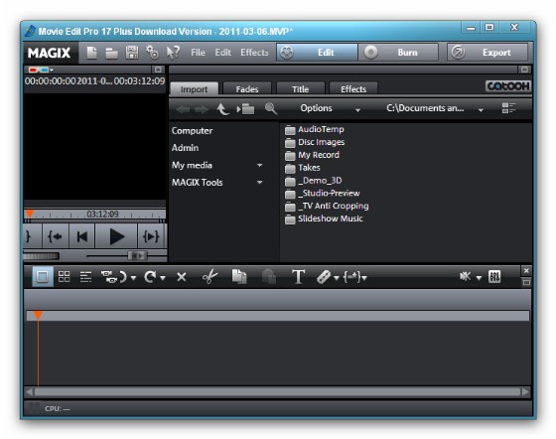Redo the last action
The image size is (556, 439).
(150, 276)
